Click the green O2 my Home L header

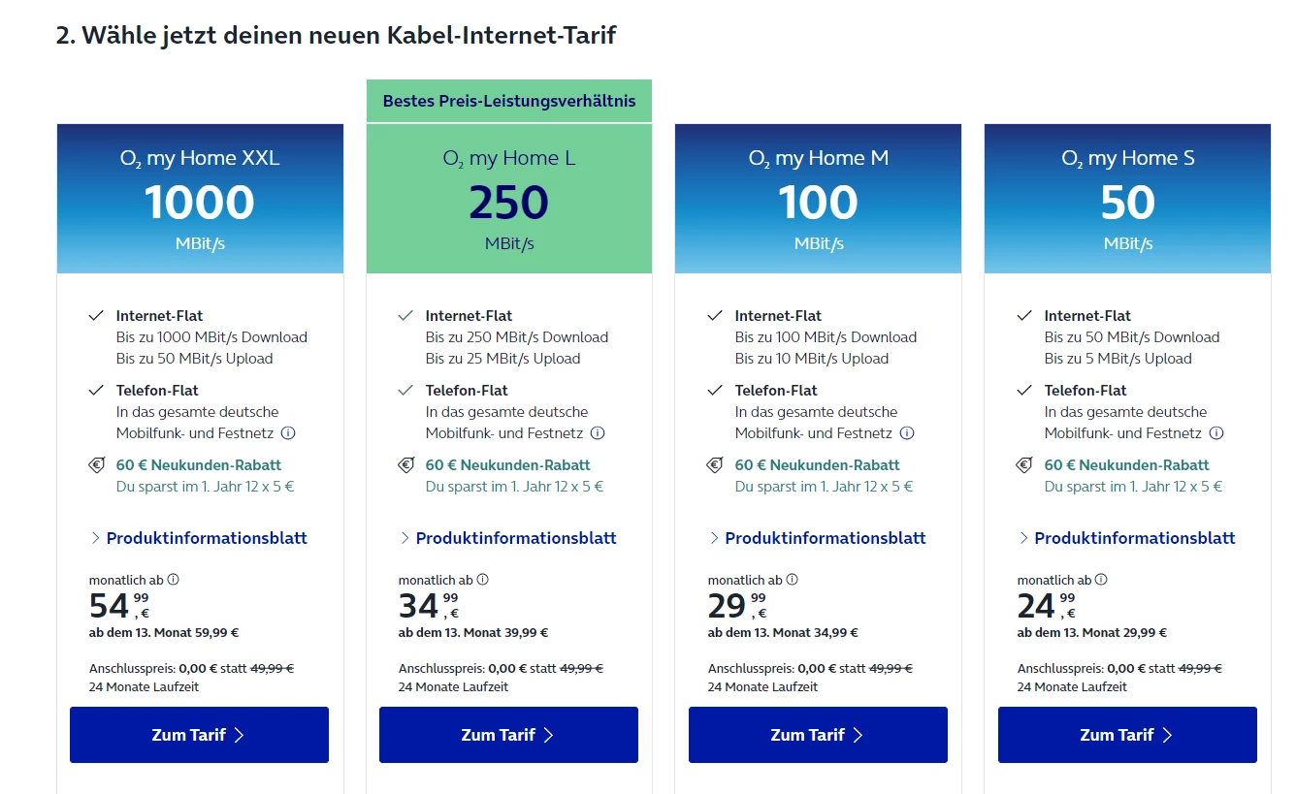[x=508, y=199]
